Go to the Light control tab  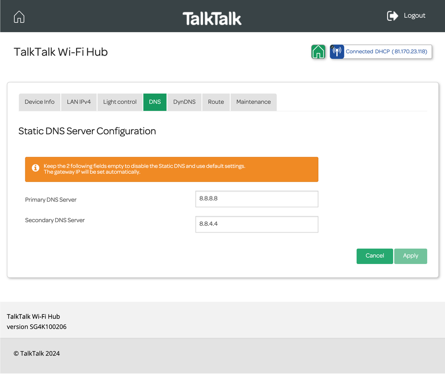pyautogui.click(x=120, y=102)
